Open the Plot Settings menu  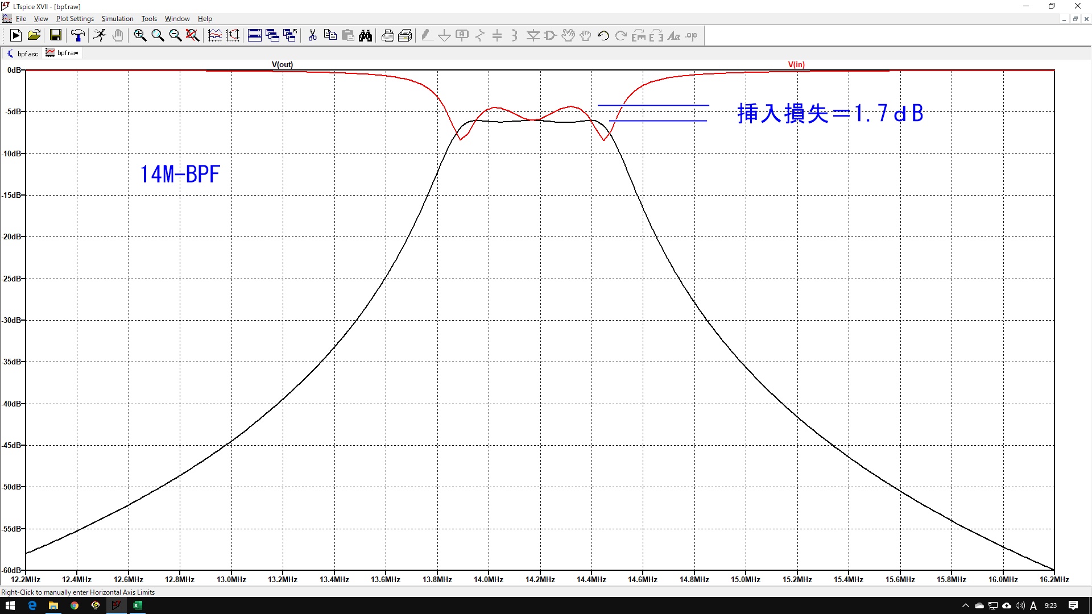[75, 19]
